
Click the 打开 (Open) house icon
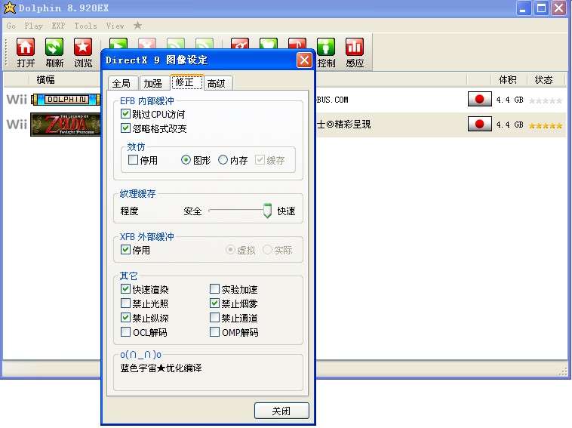[x=26, y=47]
